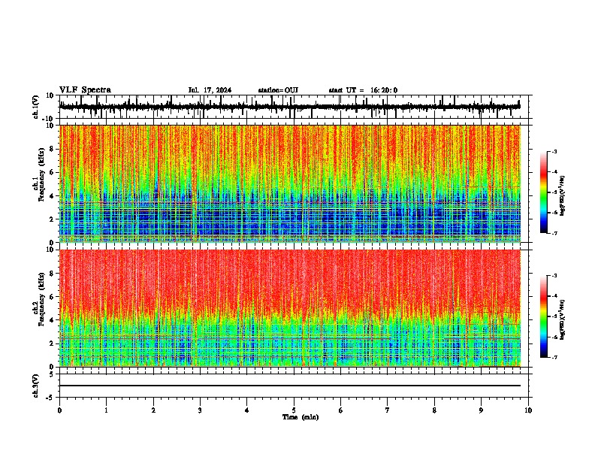Click the time axis tick label 8
Screen dimensions: 595x460
(x=434, y=410)
